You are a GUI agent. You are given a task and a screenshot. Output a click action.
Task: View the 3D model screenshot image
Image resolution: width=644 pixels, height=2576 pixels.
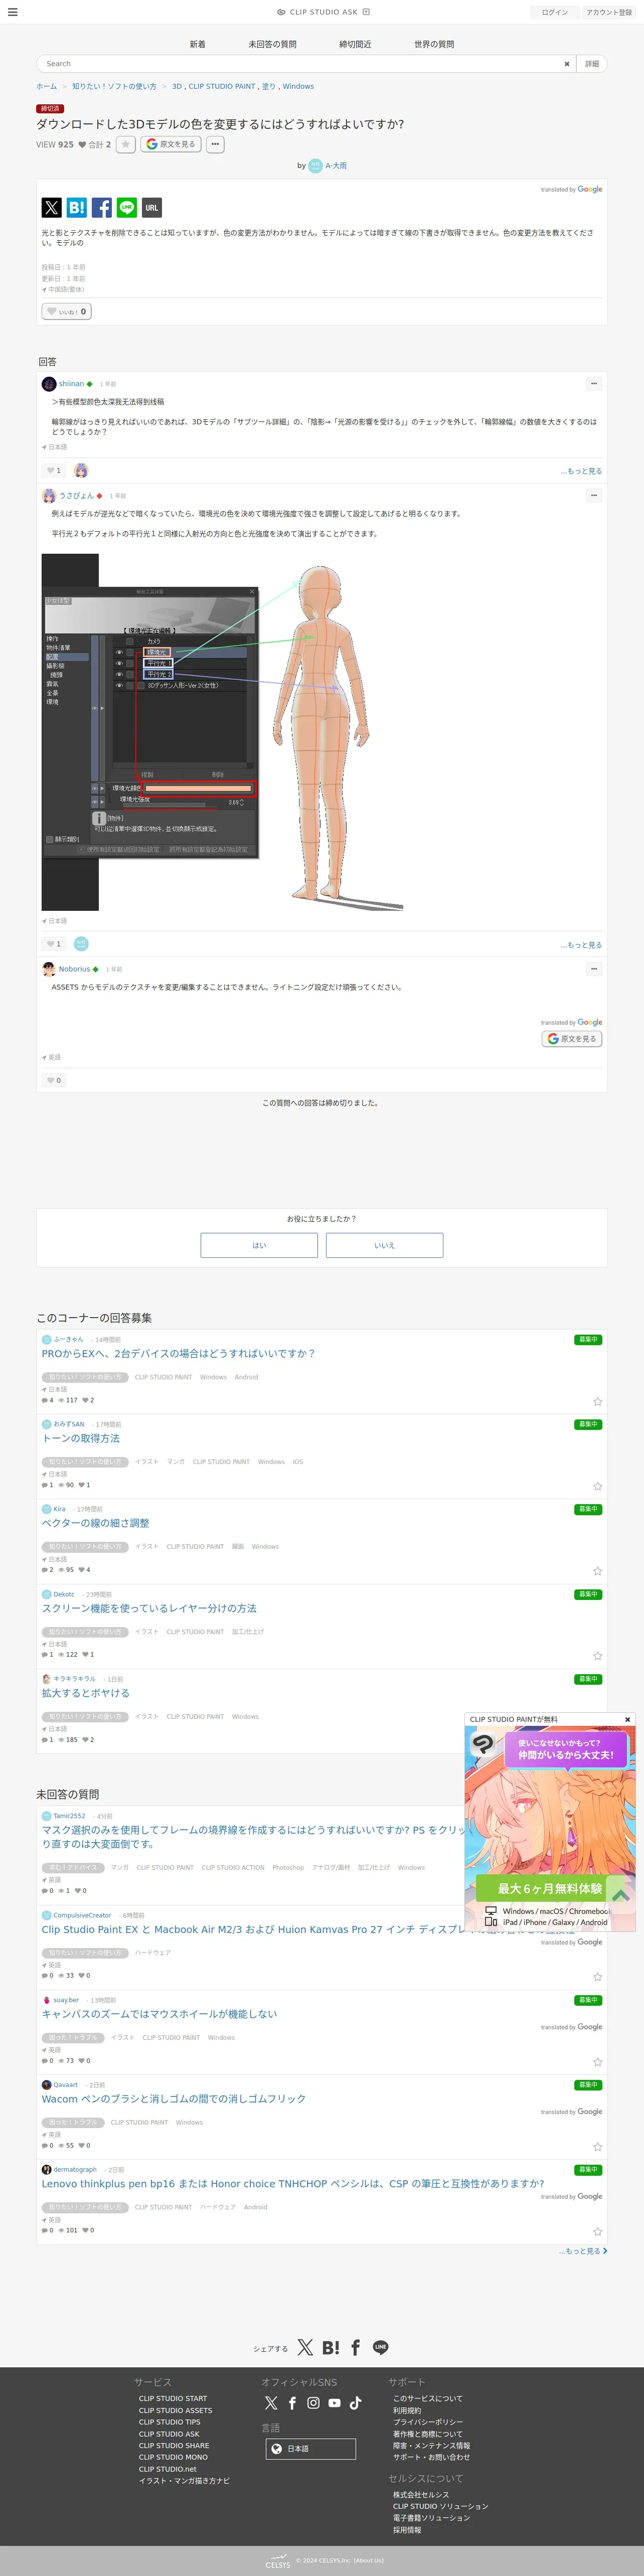tap(222, 732)
